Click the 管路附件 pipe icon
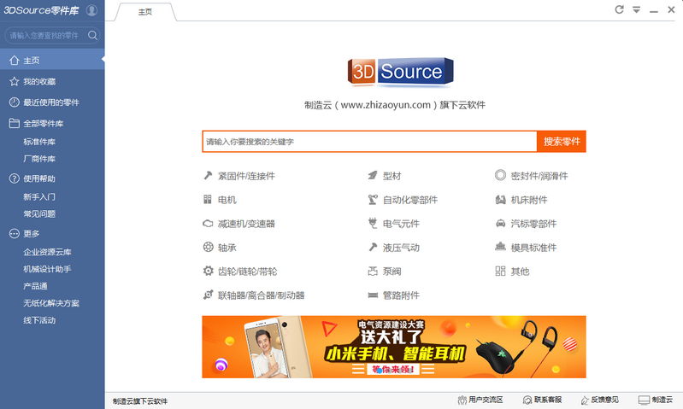 click(x=373, y=295)
